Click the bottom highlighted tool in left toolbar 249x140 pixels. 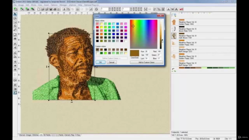point(15,93)
